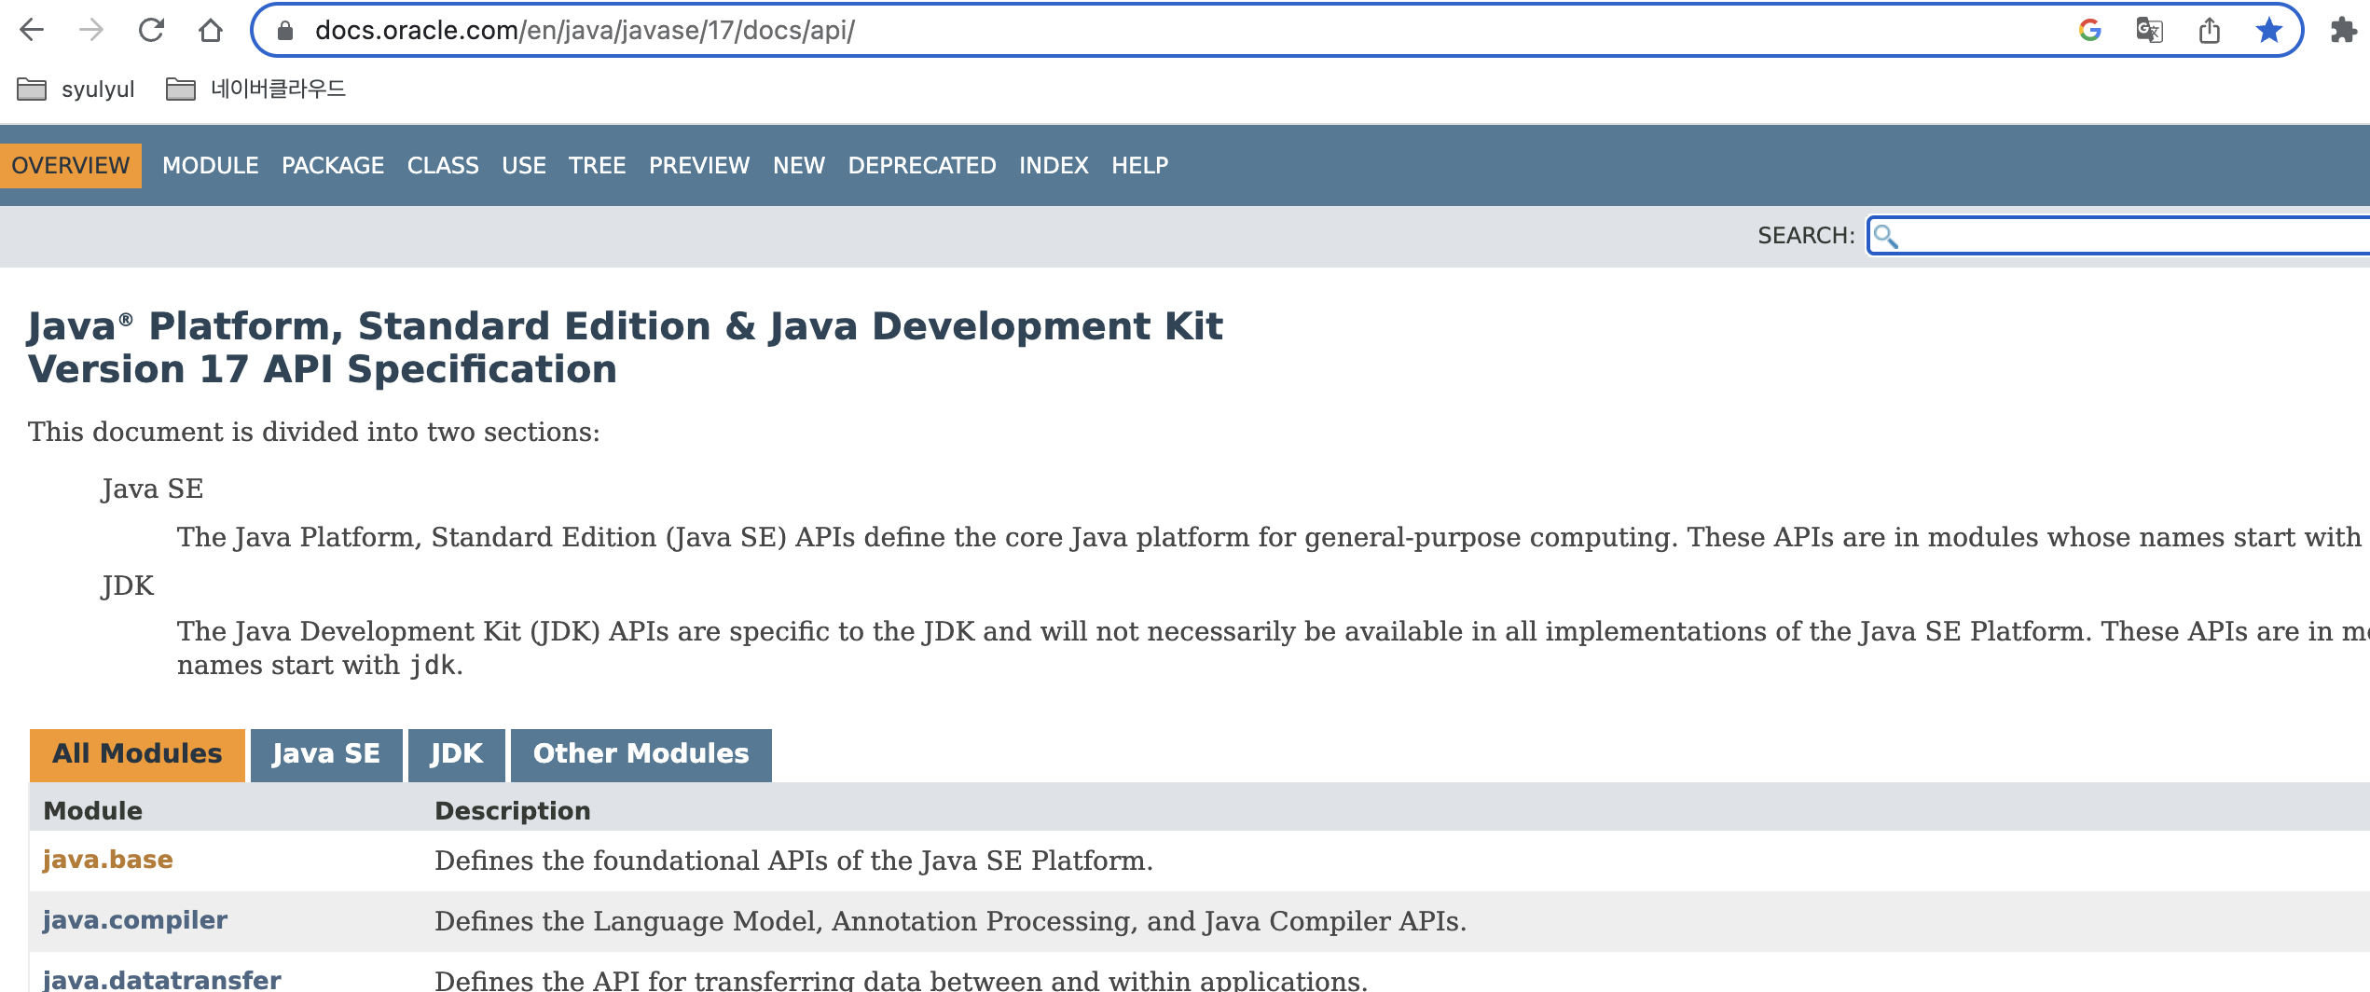Open the INDEX nav link
This screenshot has height=992, width=2370.
point(1054,165)
